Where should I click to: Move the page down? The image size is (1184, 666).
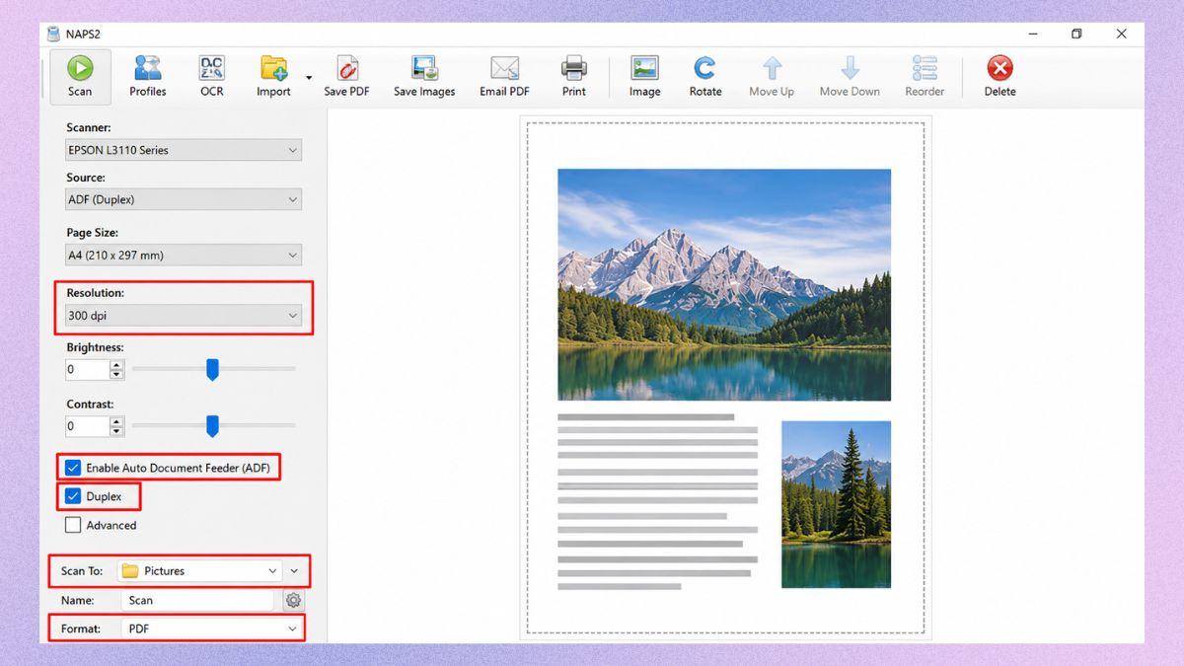pos(850,76)
